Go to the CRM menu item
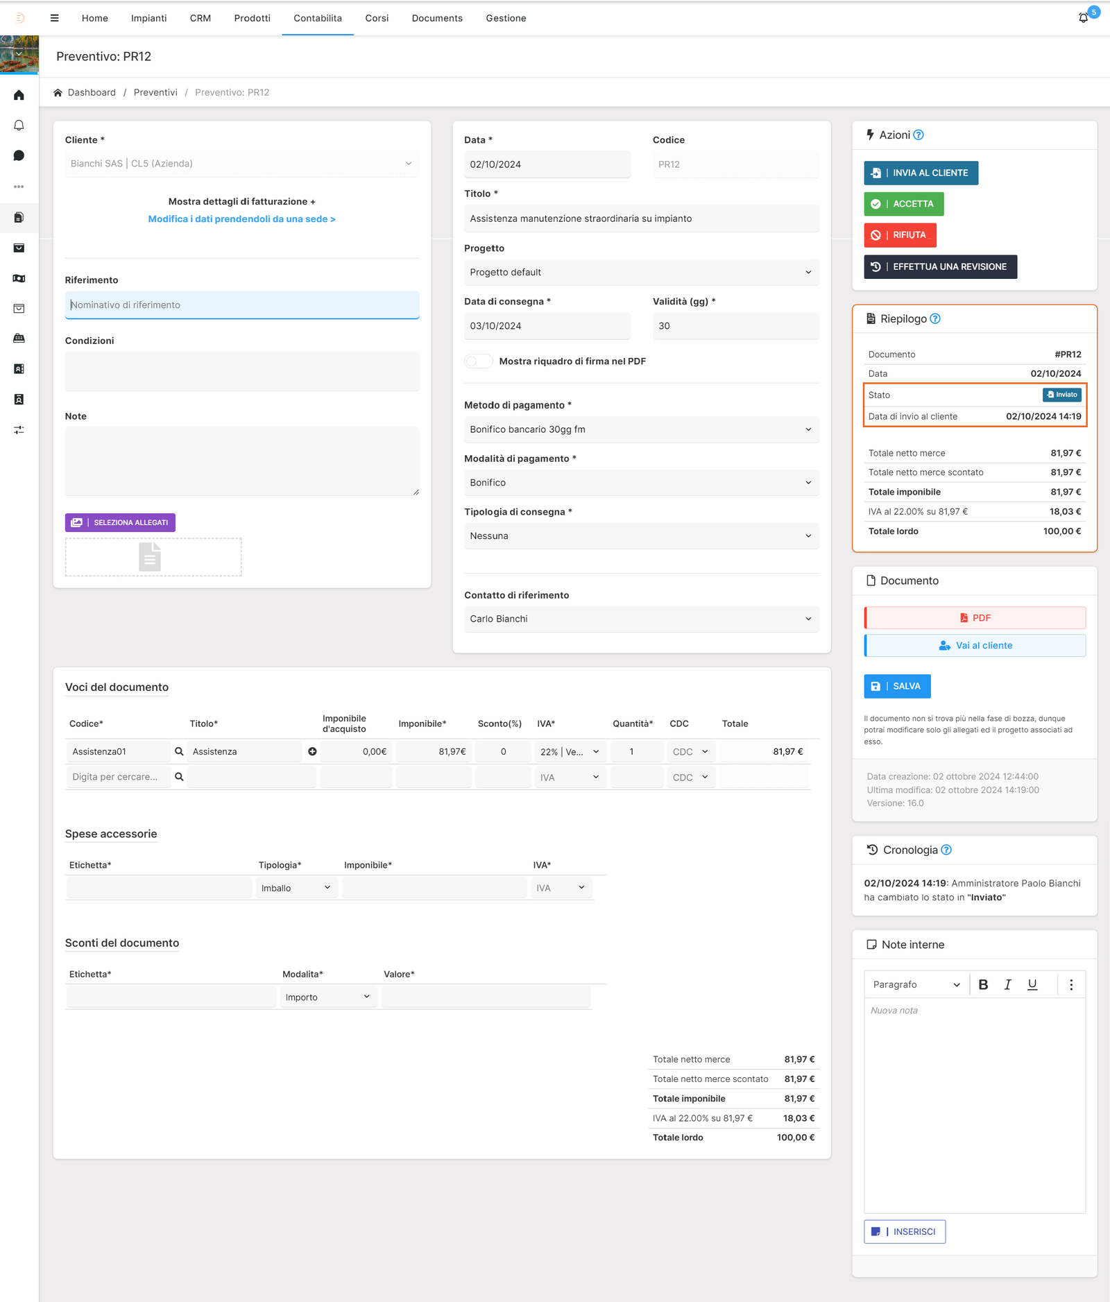Screen dimensions: 1110x1302 click(200, 18)
